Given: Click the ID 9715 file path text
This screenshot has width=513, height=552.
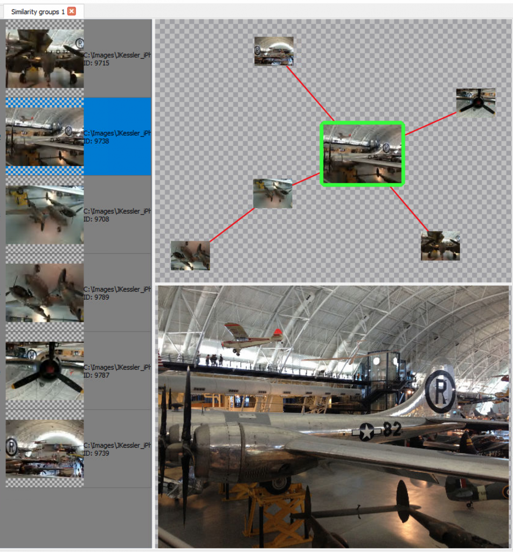Looking at the screenshot, I should (117, 55).
